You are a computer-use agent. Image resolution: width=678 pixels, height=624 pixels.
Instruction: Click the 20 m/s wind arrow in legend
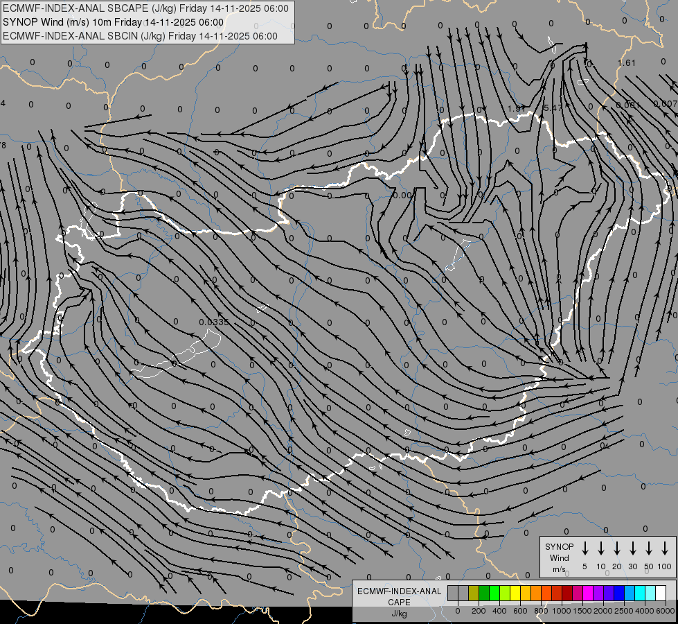point(617,548)
